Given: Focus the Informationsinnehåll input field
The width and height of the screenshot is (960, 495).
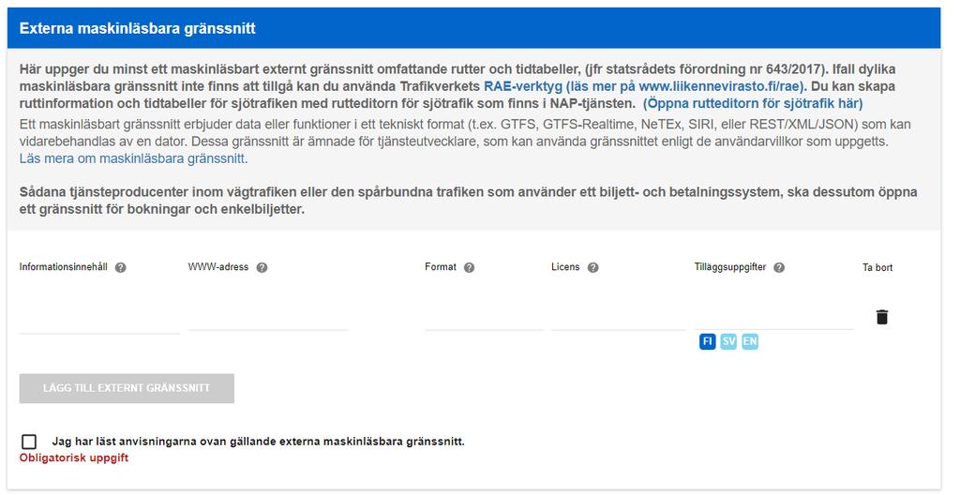Looking at the screenshot, I should coord(99,321).
